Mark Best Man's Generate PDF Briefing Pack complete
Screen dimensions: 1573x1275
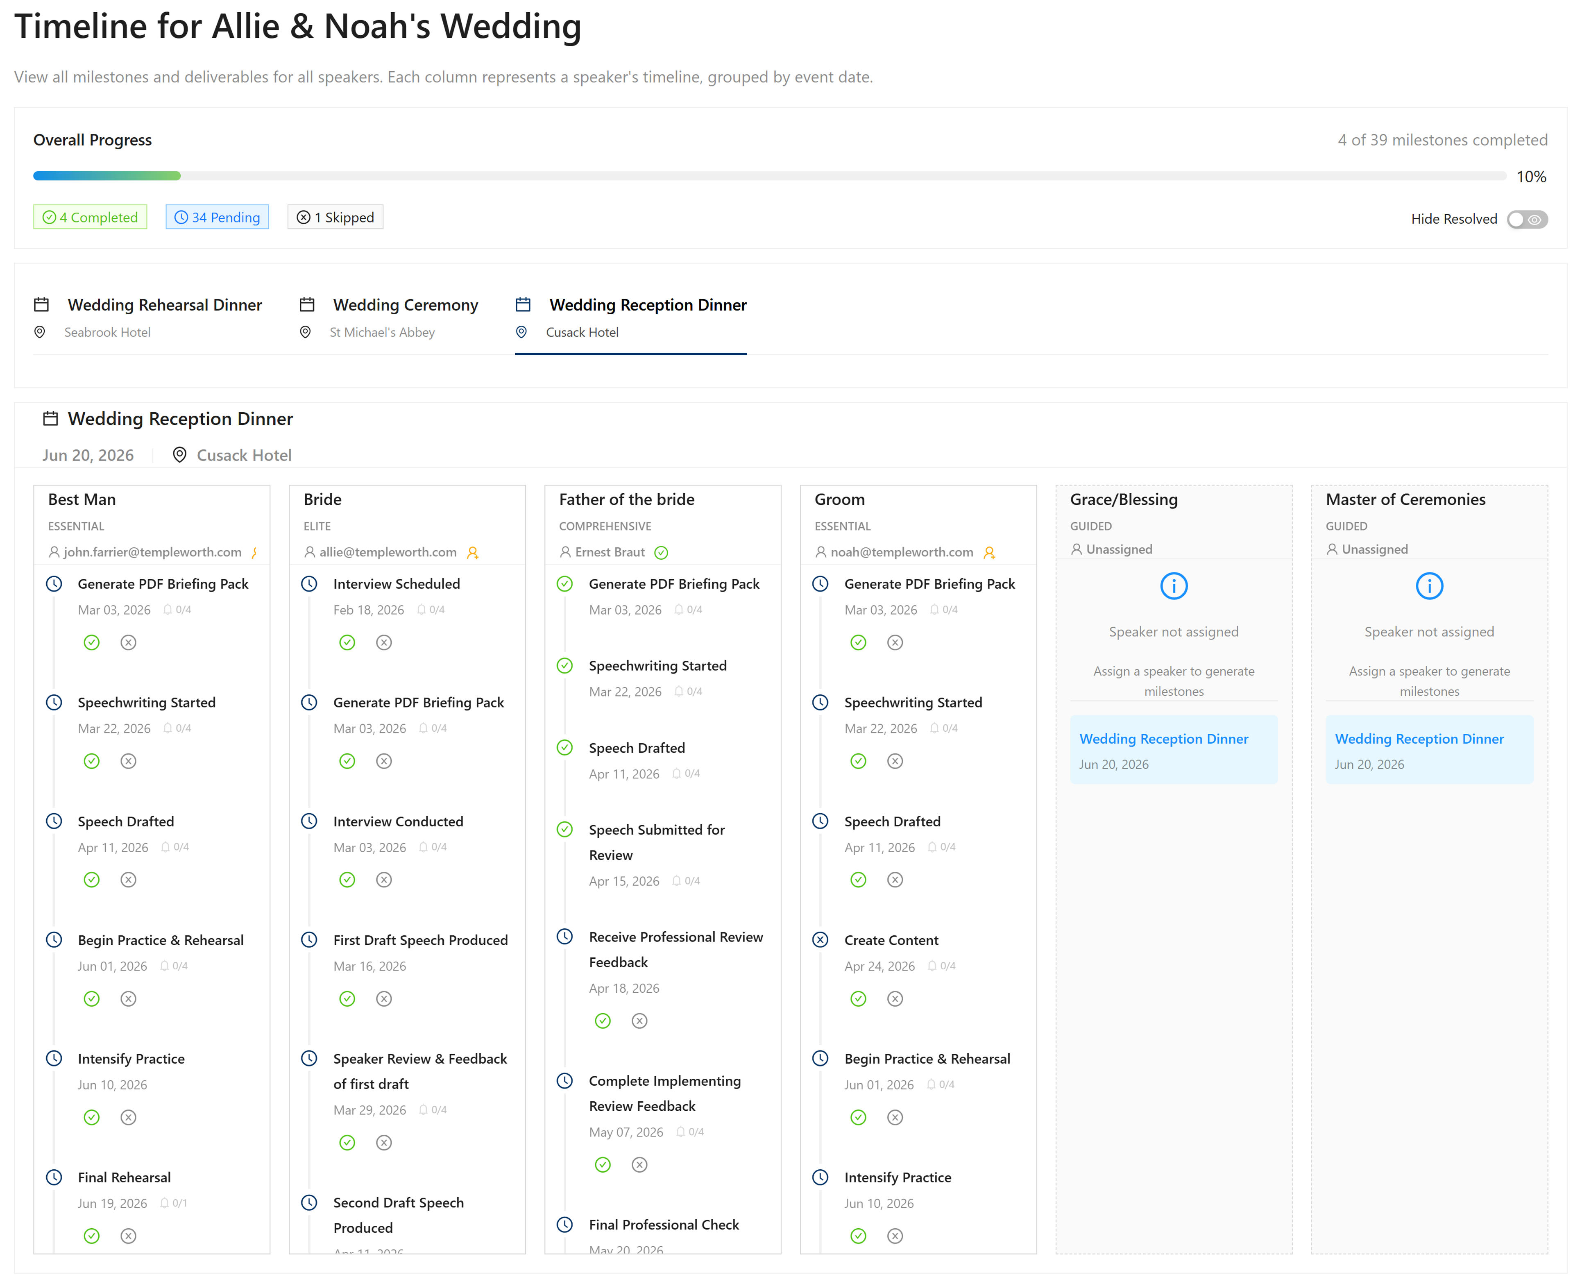92,643
